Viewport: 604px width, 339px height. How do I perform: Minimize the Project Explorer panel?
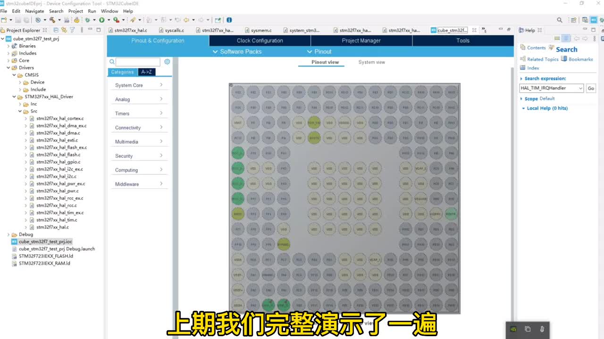90,30
